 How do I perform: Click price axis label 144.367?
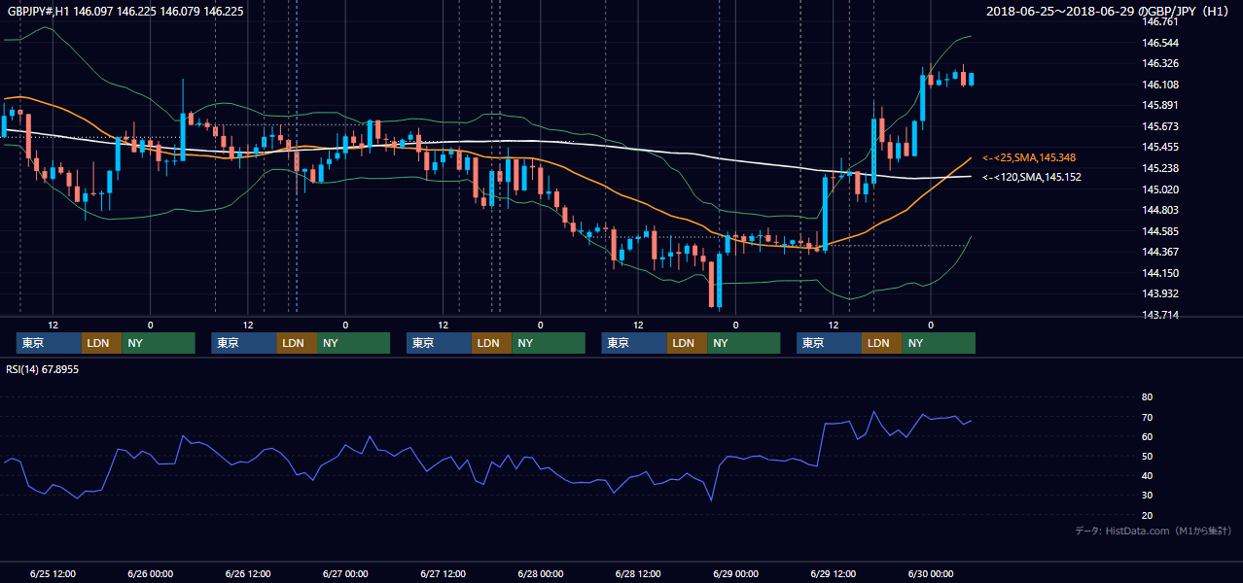click(x=1161, y=252)
